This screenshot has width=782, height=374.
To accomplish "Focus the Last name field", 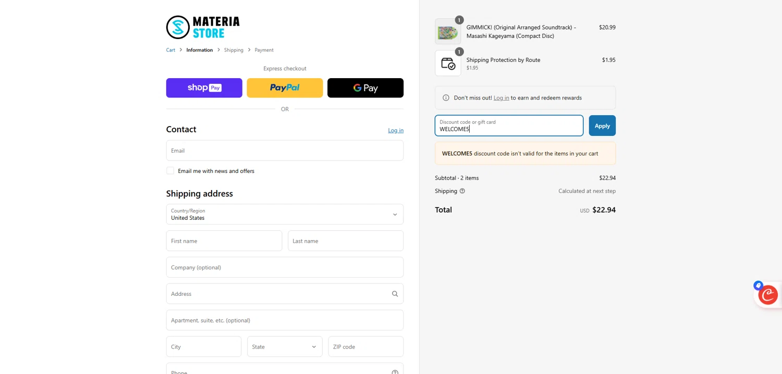I will pyautogui.click(x=346, y=241).
